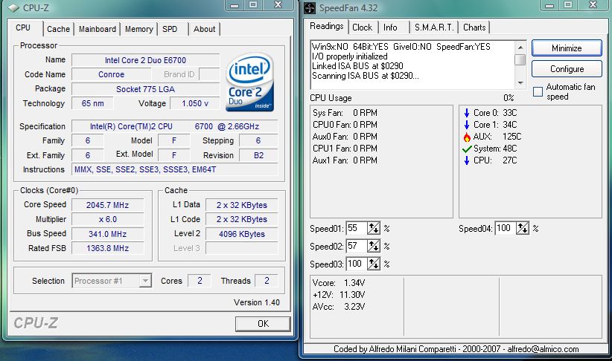Viewport: 612px width, 361px height.
Task: Click the down arrow beside CPU 27C
Action: [466, 160]
